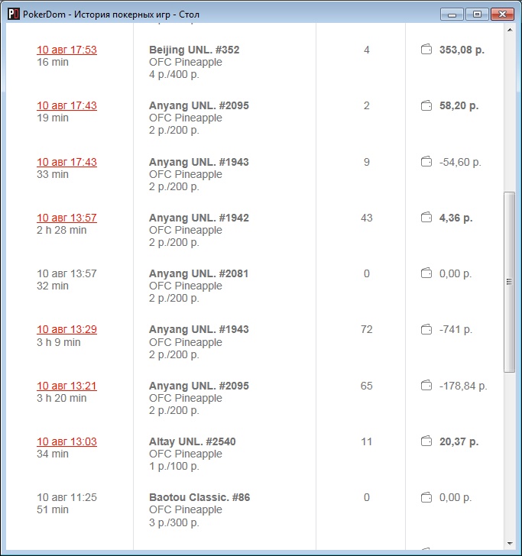Open the 10 авг 17:53 session link
This screenshot has height=556, width=522.
66,50
